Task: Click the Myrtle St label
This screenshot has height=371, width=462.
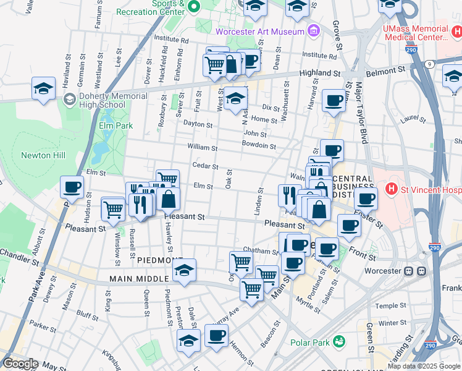Action: pyautogui.click(x=308, y=305)
